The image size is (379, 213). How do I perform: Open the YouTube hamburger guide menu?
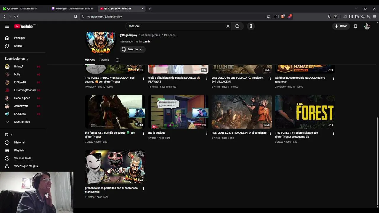(7, 26)
